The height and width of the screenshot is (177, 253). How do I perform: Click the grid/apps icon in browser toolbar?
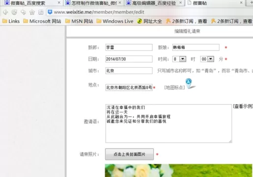tap(41, 12)
